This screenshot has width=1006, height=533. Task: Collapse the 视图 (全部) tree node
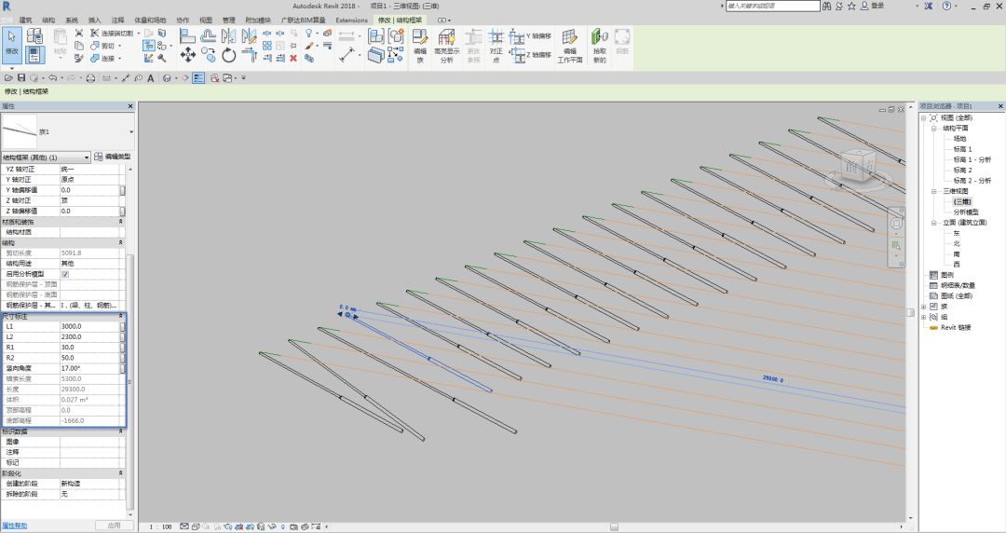tap(923, 118)
